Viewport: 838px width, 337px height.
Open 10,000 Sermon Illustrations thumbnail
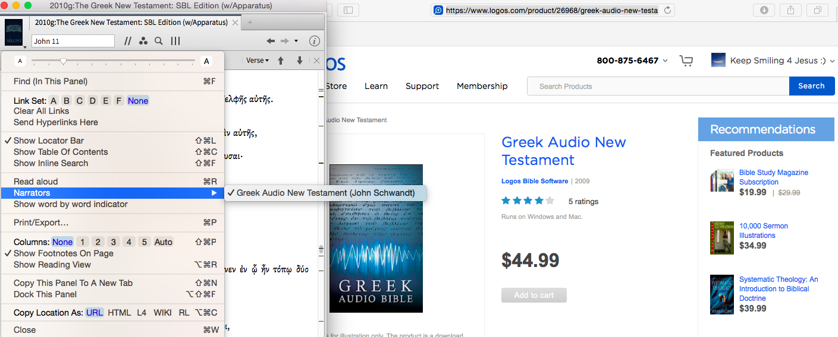(x=722, y=237)
